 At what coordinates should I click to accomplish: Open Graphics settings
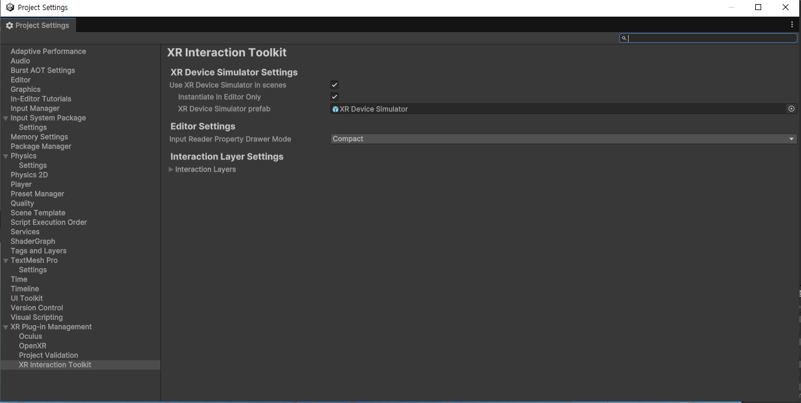[x=26, y=90]
